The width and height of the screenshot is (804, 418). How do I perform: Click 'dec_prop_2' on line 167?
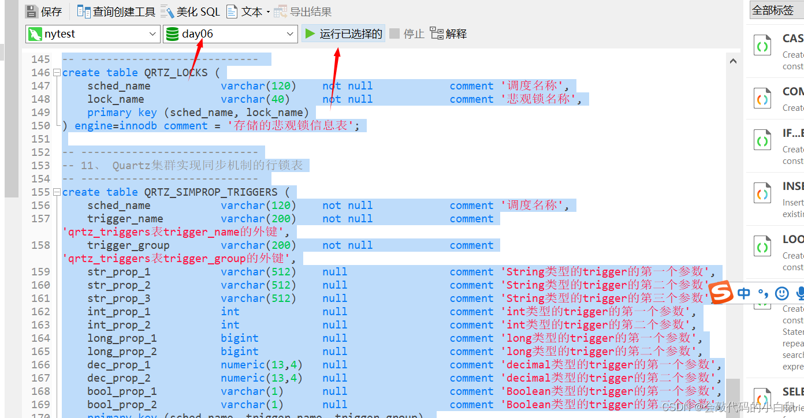tap(119, 378)
